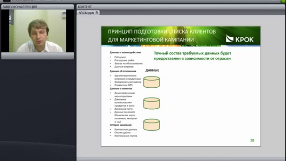Click the green text "Точный состав требуемых данных будет"
Image resolution: width=286 pixels, height=161 pixels.
[x=193, y=53]
